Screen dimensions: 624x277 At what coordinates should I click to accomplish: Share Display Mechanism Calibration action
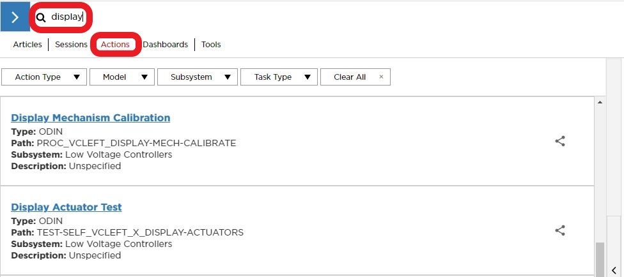pos(560,141)
